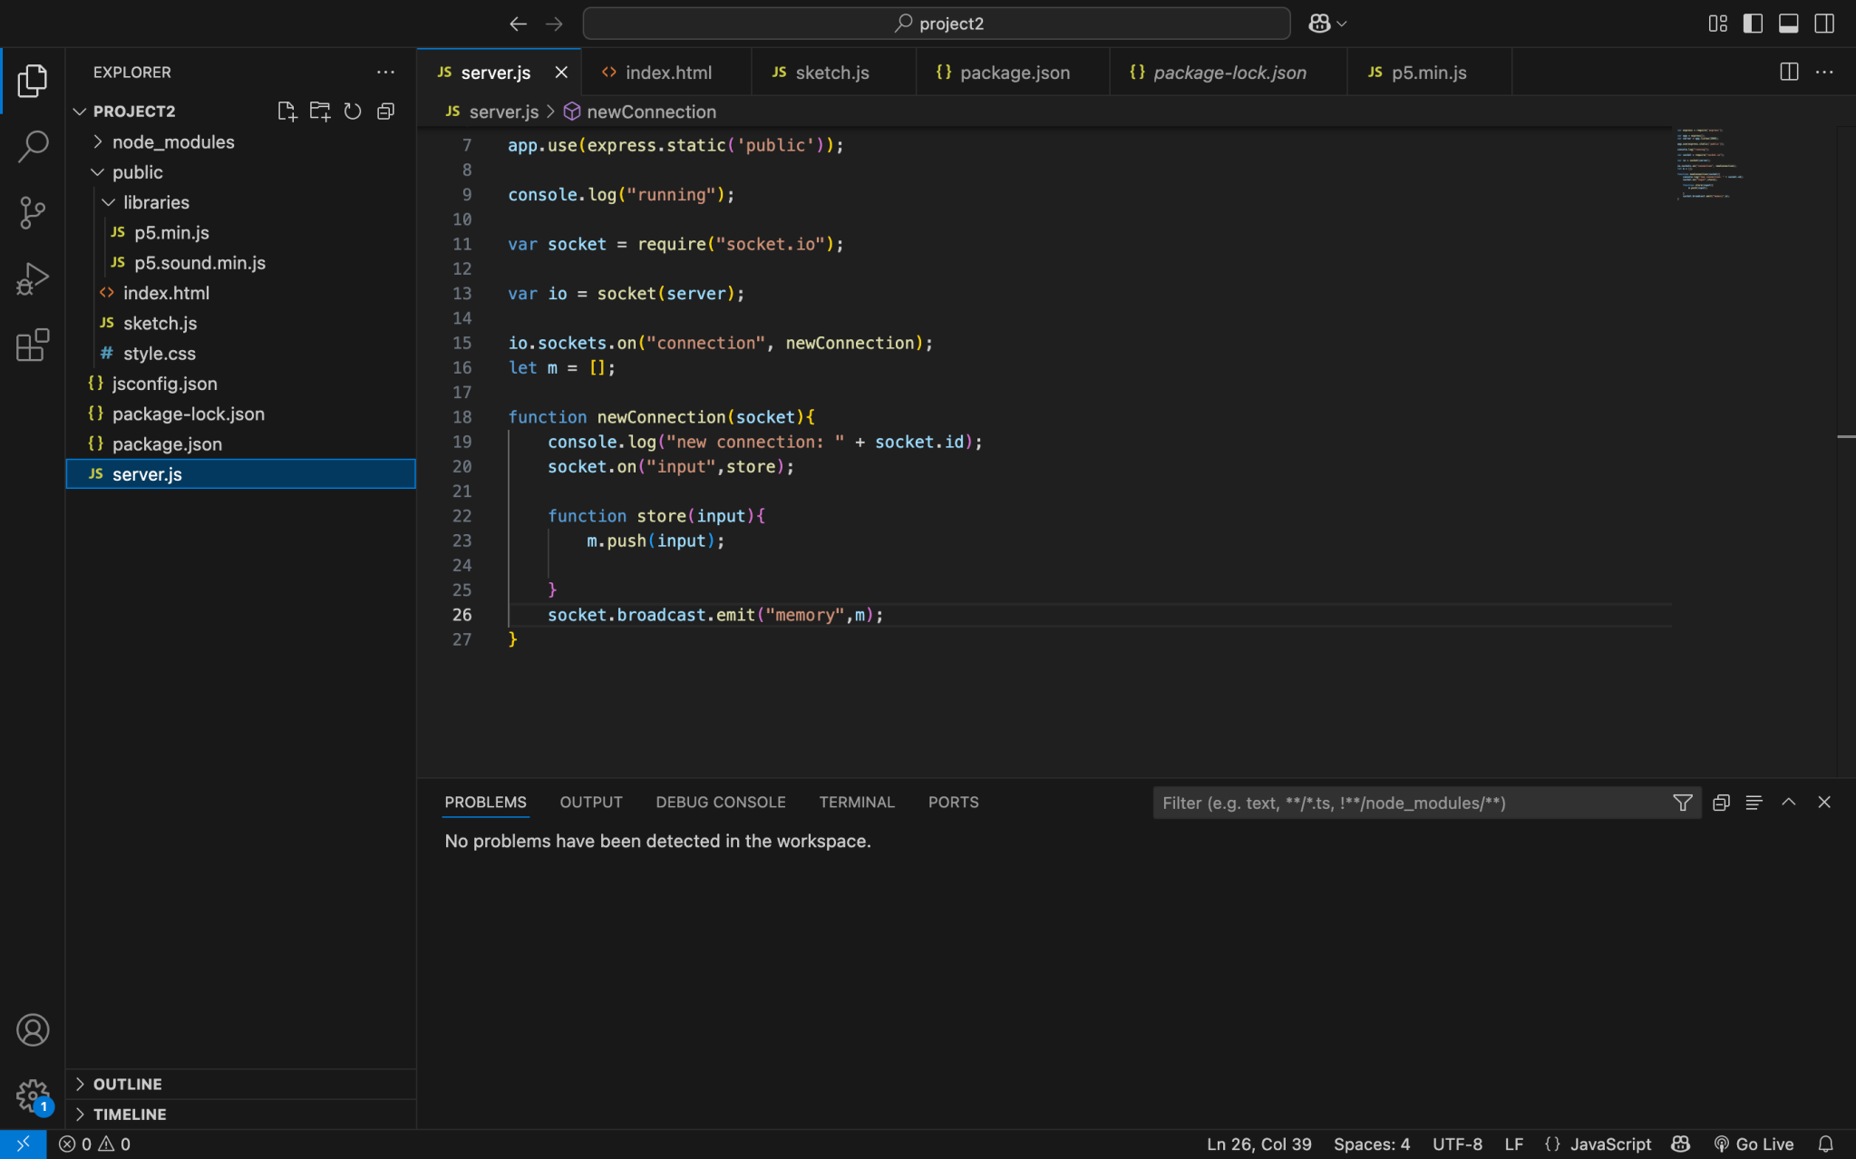The image size is (1856, 1159).
Task: Toggle primary side bar visibility
Action: [x=1753, y=24]
